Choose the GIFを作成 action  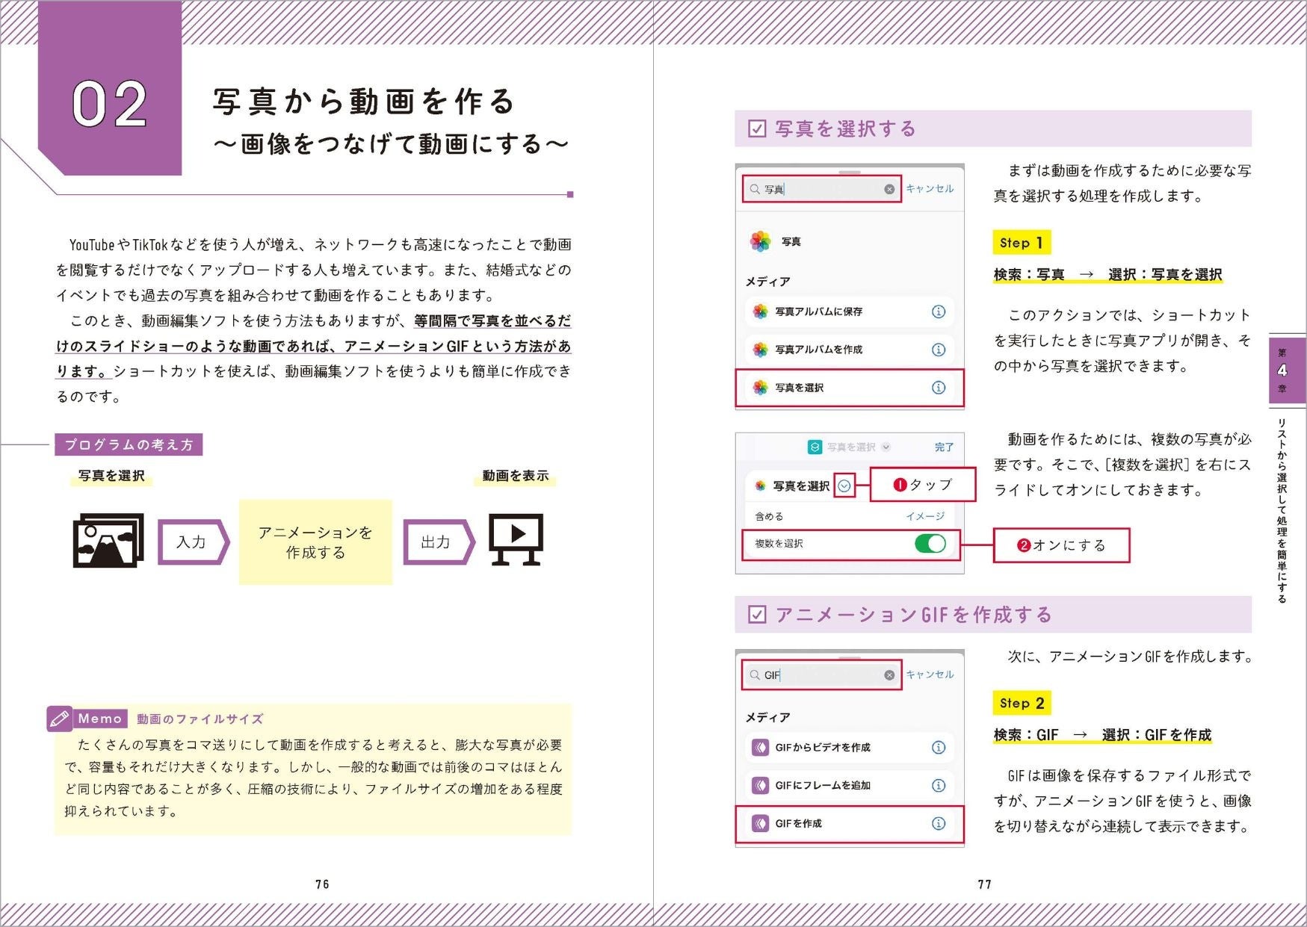(850, 823)
